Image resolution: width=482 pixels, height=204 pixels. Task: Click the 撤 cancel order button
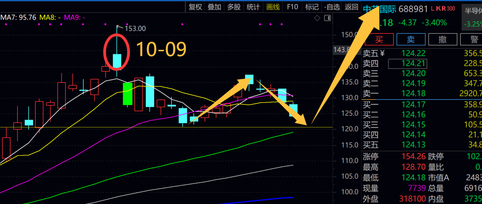pyautogui.click(x=442, y=39)
